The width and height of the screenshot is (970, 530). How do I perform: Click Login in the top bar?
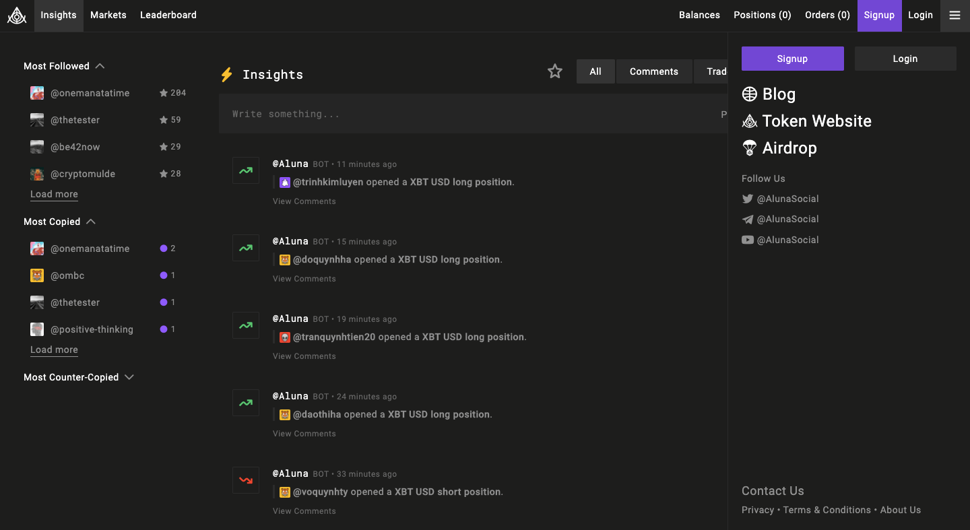pyautogui.click(x=921, y=15)
